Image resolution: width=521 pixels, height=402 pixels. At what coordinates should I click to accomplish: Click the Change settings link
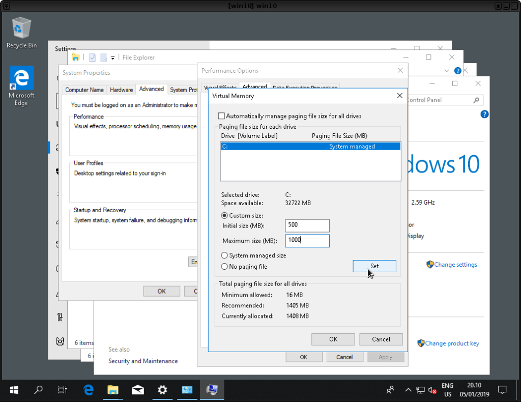[455, 265]
